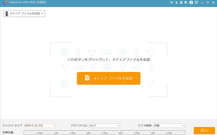Click the orange メディア ファイルを追加 button
The height and width of the screenshot is (135, 217).
coord(109,79)
